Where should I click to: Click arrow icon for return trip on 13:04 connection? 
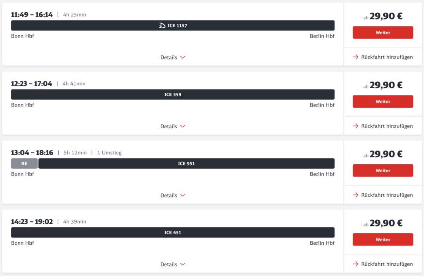pos(355,195)
